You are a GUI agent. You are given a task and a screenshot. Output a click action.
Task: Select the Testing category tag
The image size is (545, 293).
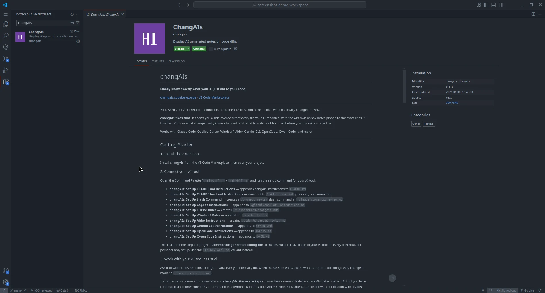(429, 124)
